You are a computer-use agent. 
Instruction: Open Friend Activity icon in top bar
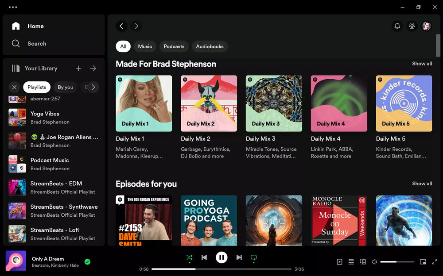(x=412, y=26)
